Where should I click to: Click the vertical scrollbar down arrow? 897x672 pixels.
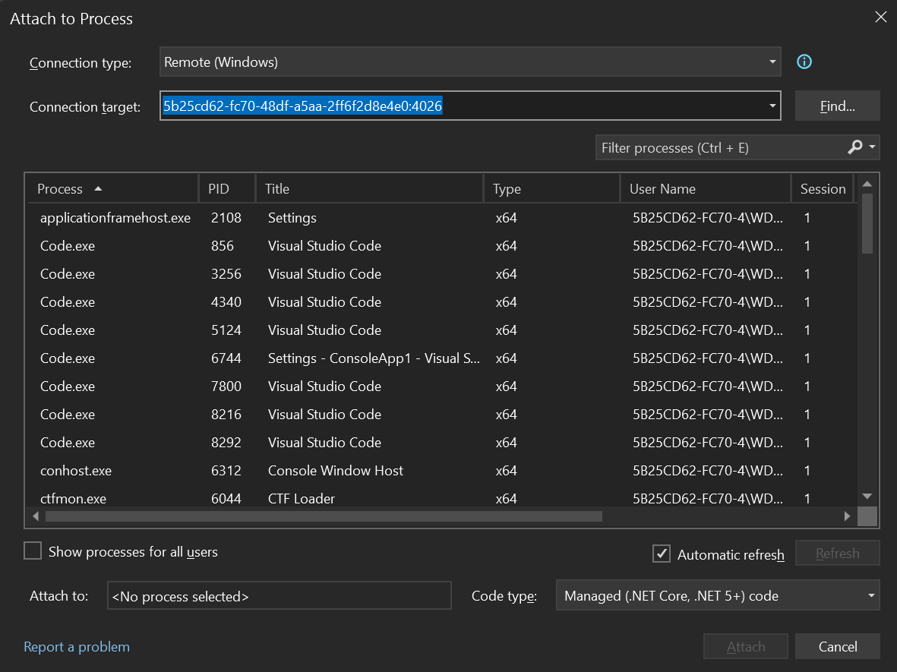867,494
